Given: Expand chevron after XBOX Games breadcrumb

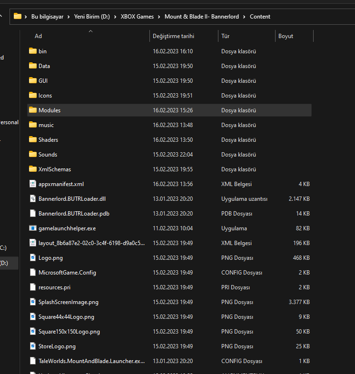Looking at the screenshot, I should pyautogui.click(x=159, y=17).
